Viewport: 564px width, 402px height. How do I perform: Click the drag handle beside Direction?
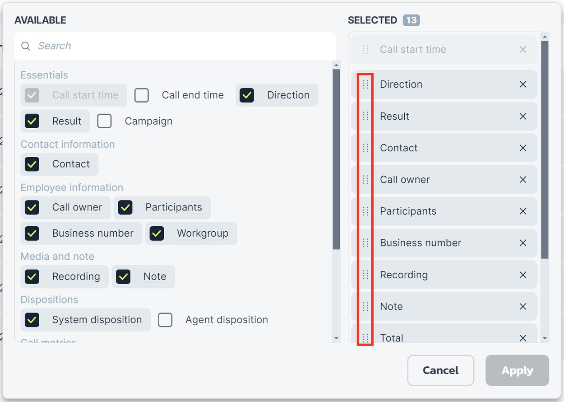[x=365, y=84]
